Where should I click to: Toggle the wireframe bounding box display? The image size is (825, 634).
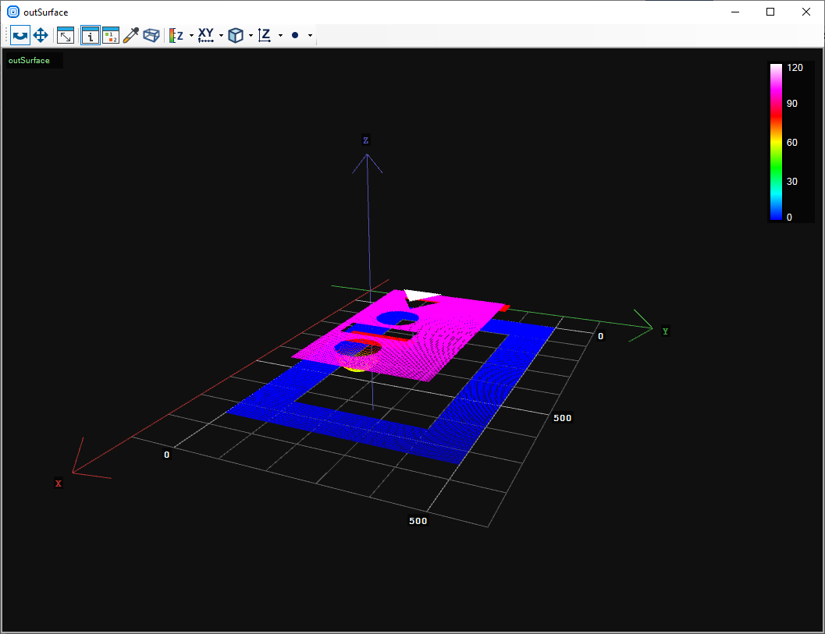pos(151,36)
